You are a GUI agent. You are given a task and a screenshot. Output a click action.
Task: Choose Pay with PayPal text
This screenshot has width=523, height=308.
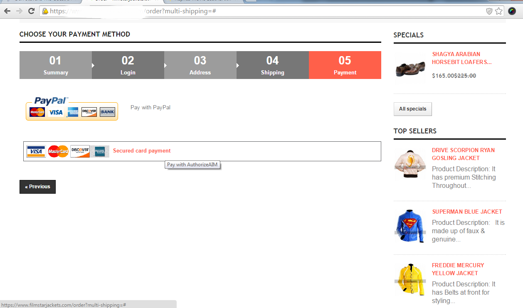pos(150,107)
